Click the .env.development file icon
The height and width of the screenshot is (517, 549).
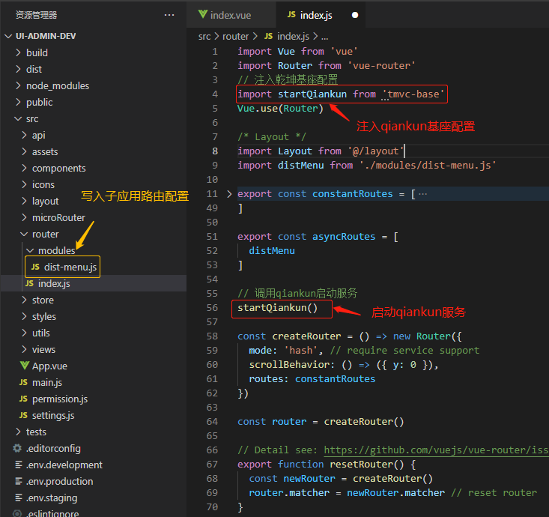pos(17,465)
